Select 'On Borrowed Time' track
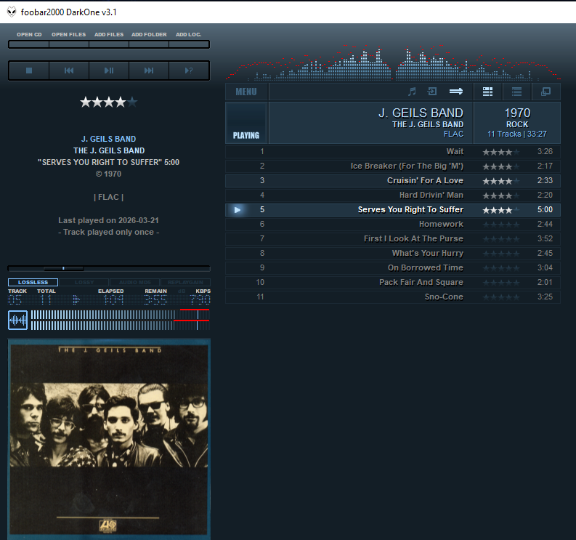576x540 pixels. coord(393,267)
